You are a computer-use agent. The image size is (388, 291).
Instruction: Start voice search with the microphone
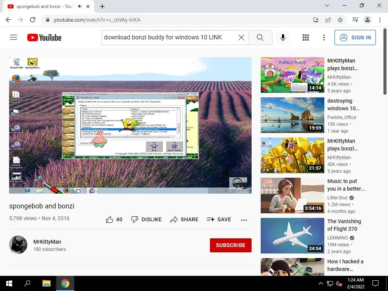point(283,38)
